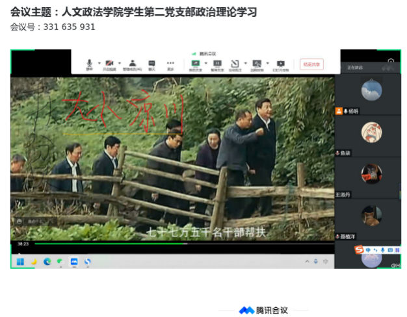Click the red End Sharing (结束共享) button
The height and width of the screenshot is (317, 407).
click(x=311, y=64)
